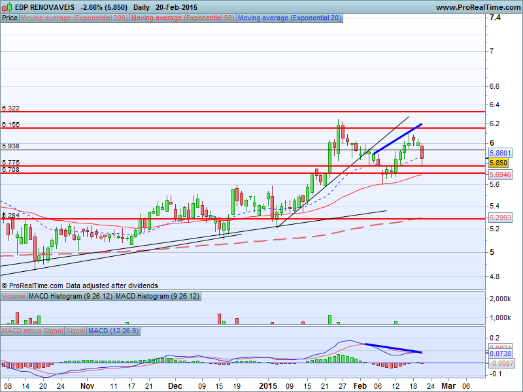Click the 6.6 price axis label

(x=494, y=86)
